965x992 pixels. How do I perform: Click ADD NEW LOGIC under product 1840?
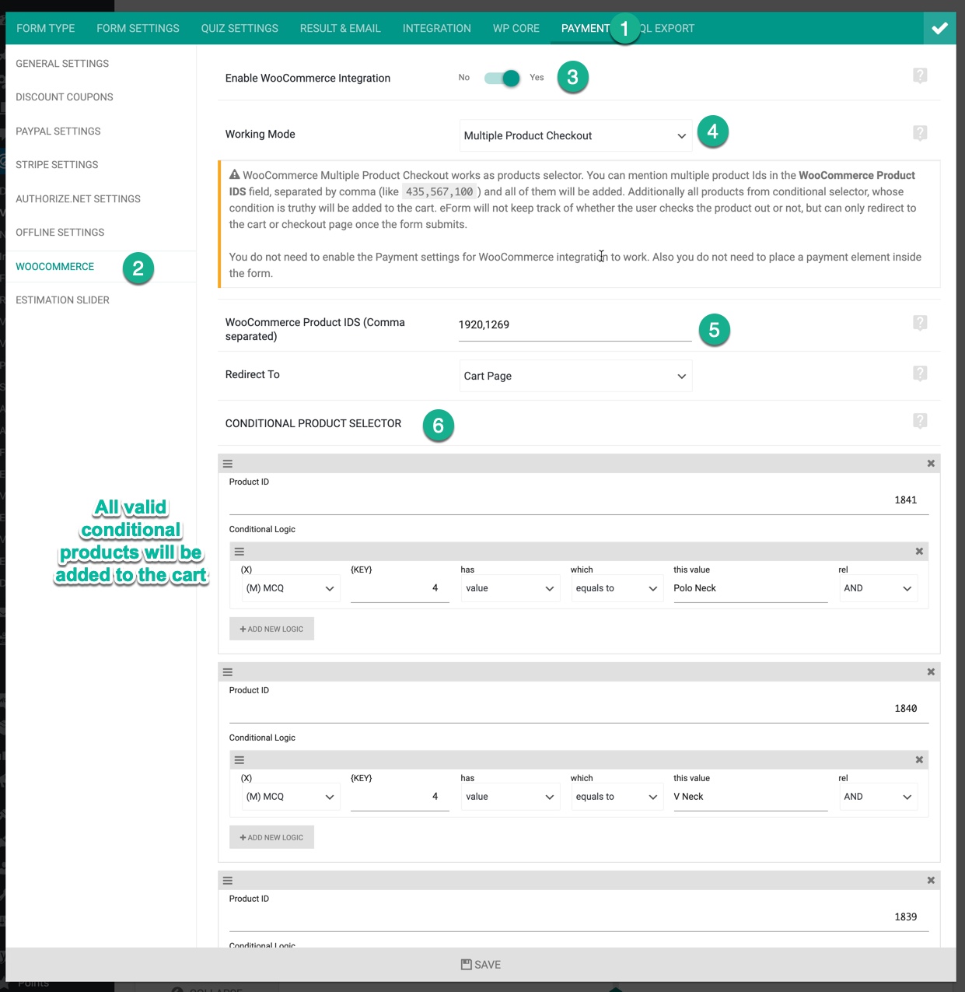[x=271, y=837]
